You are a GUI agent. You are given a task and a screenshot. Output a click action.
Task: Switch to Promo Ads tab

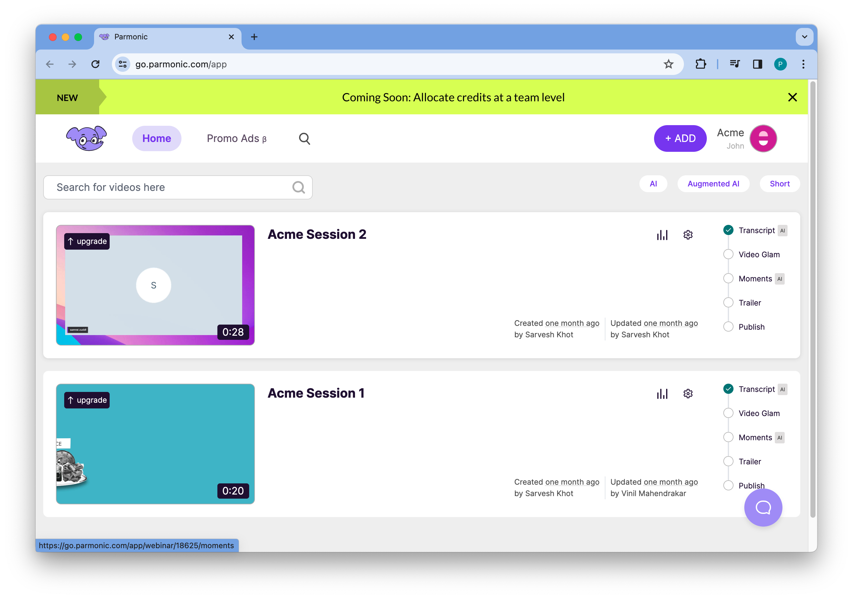(236, 138)
